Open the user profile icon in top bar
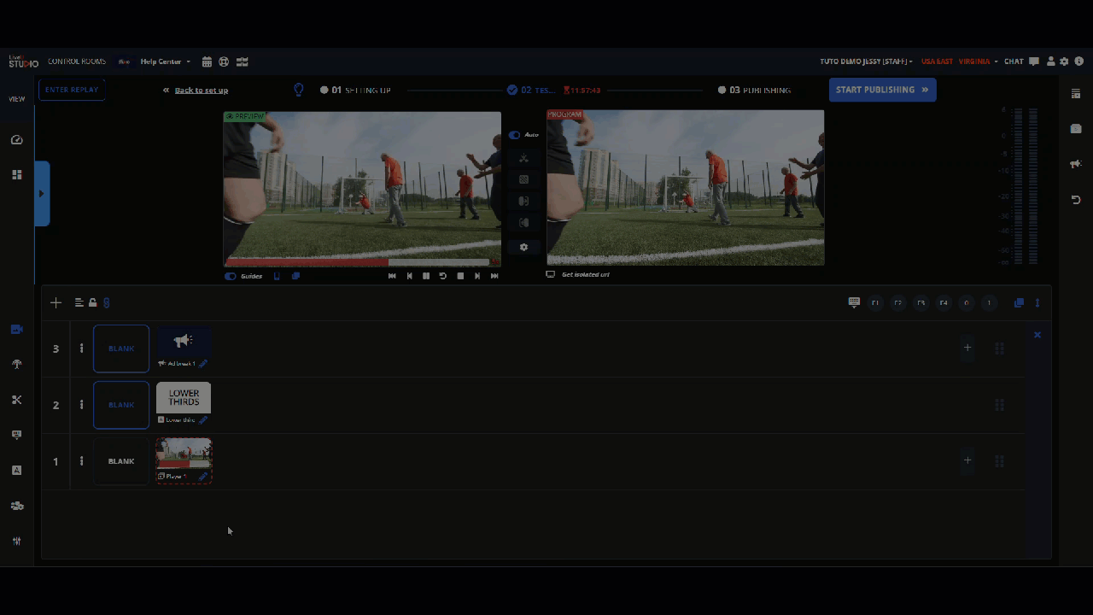1093x615 pixels. coord(1051,61)
